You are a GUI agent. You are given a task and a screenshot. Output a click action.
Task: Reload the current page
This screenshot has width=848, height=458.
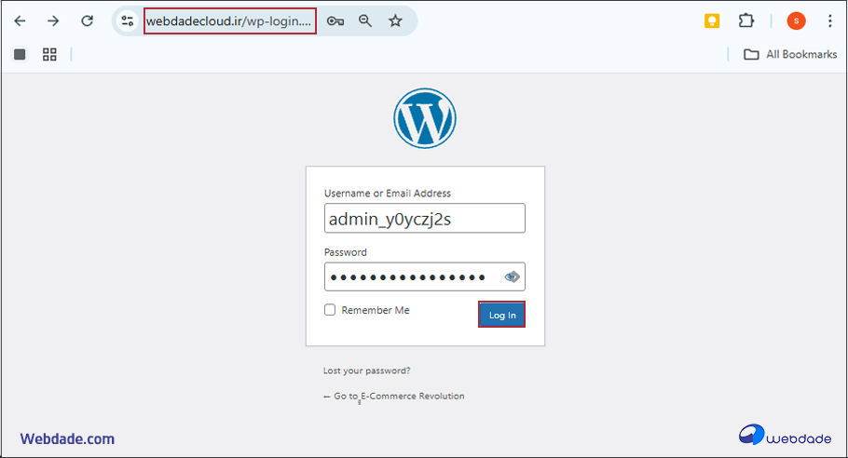[87, 20]
